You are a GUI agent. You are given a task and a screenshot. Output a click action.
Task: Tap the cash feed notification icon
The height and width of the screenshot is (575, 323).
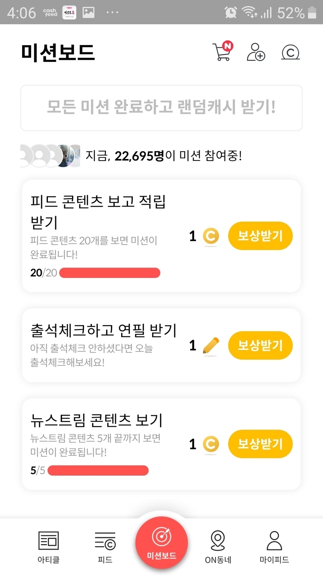[51, 13]
